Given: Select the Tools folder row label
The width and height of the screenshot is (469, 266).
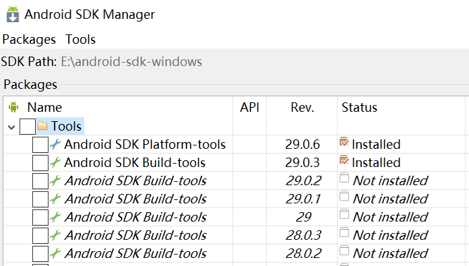Looking at the screenshot, I should [x=66, y=126].
